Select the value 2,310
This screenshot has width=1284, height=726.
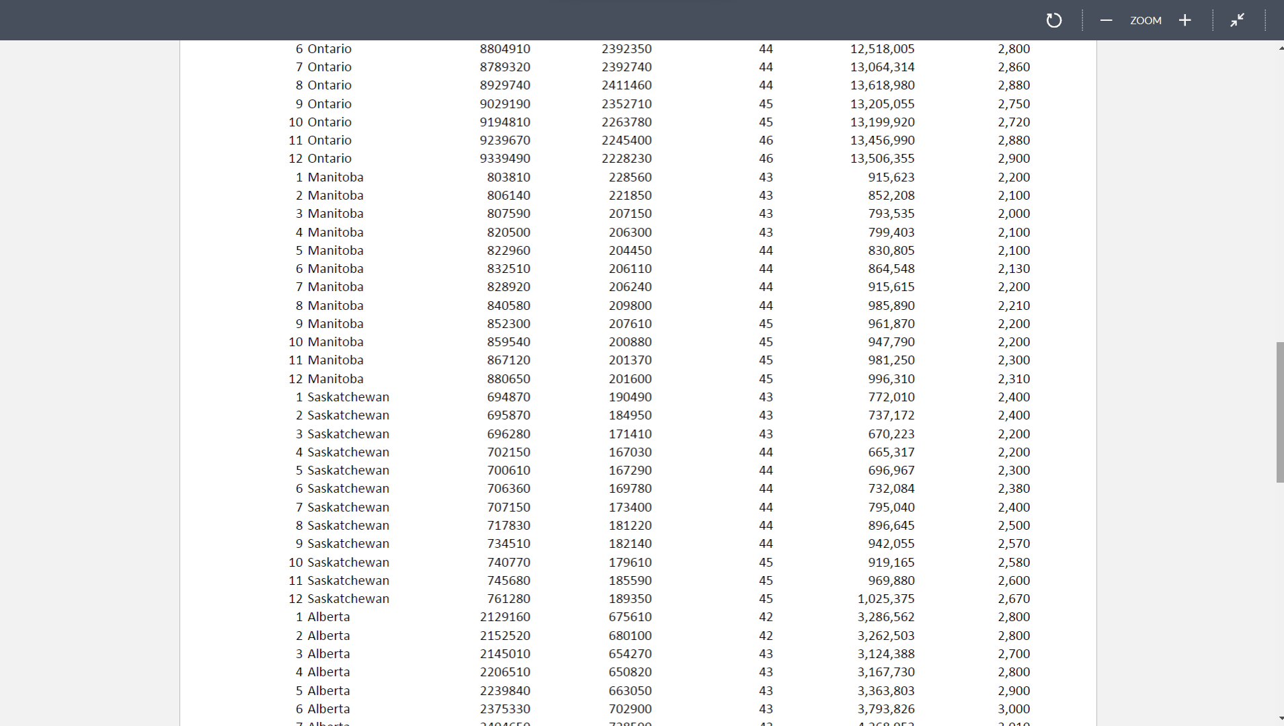click(x=1014, y=379)
